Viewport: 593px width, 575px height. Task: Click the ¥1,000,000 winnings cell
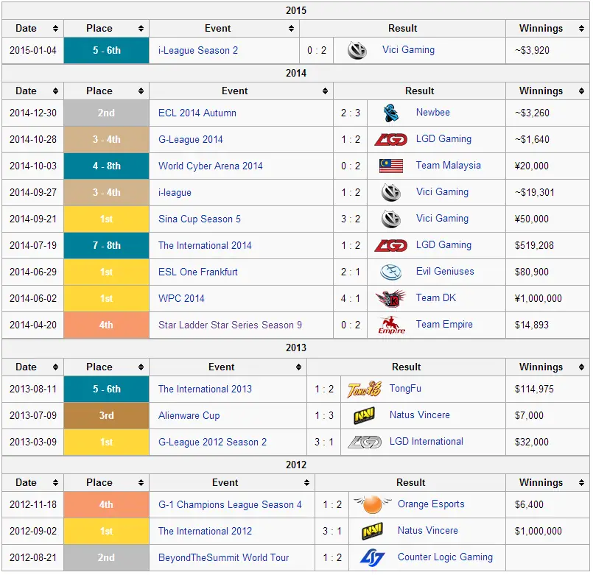547,298
